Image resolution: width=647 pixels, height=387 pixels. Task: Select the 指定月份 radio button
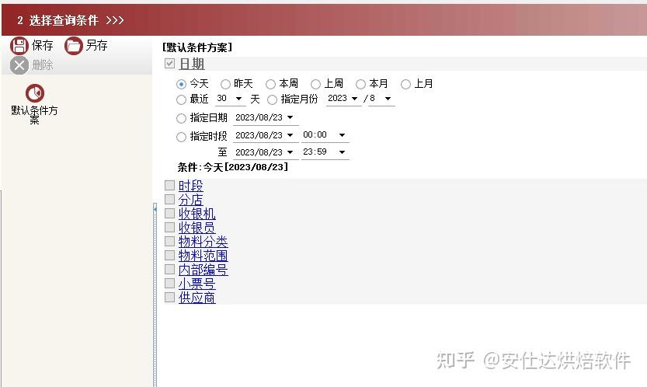(x=272, y=99)
